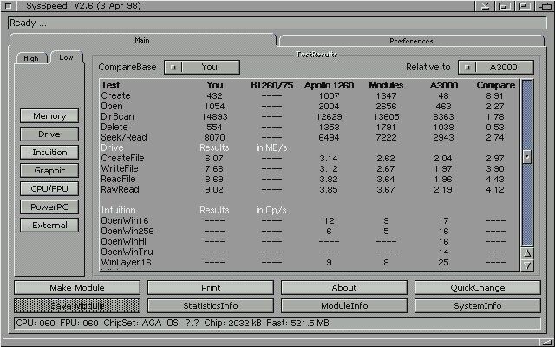Click the RawRead row label
The height and width of the screenshot is (347, 555).
(120, 189)
